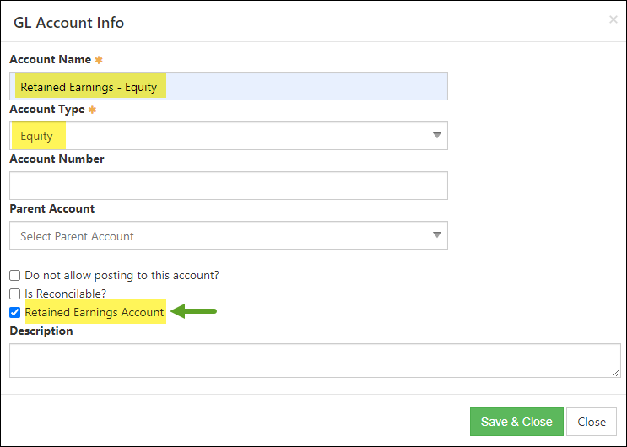Close the GL Account Info dialog with X
627x447 pixels.
point(613,19)
